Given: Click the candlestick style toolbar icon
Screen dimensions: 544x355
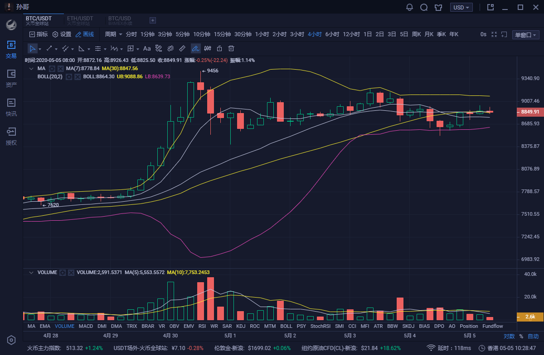Looking at the screenshot, I should (208, 48).
